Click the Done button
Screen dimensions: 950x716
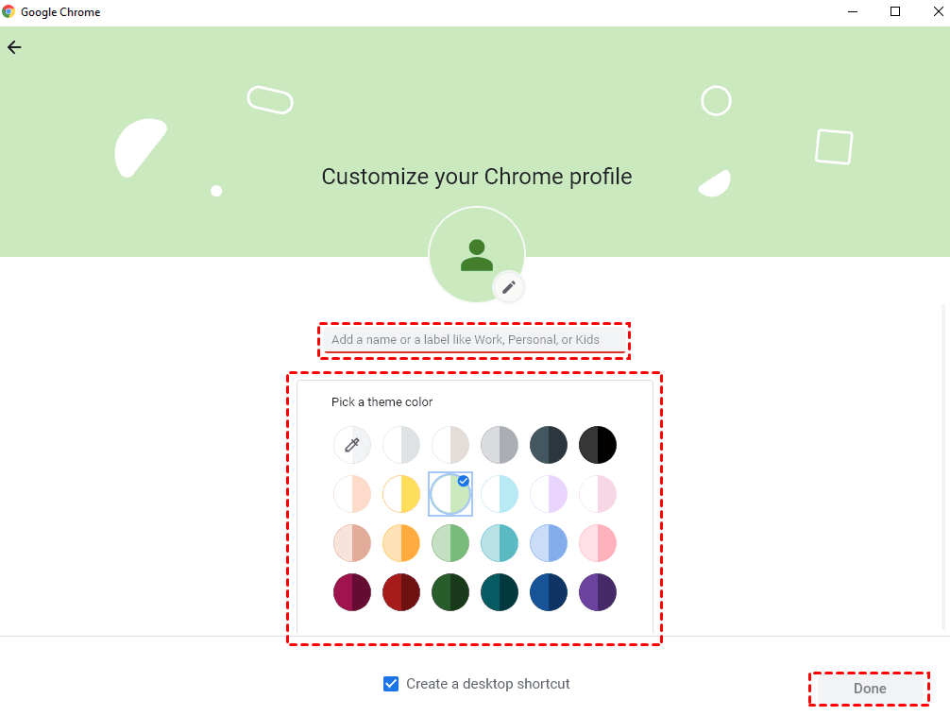[870, 689]
